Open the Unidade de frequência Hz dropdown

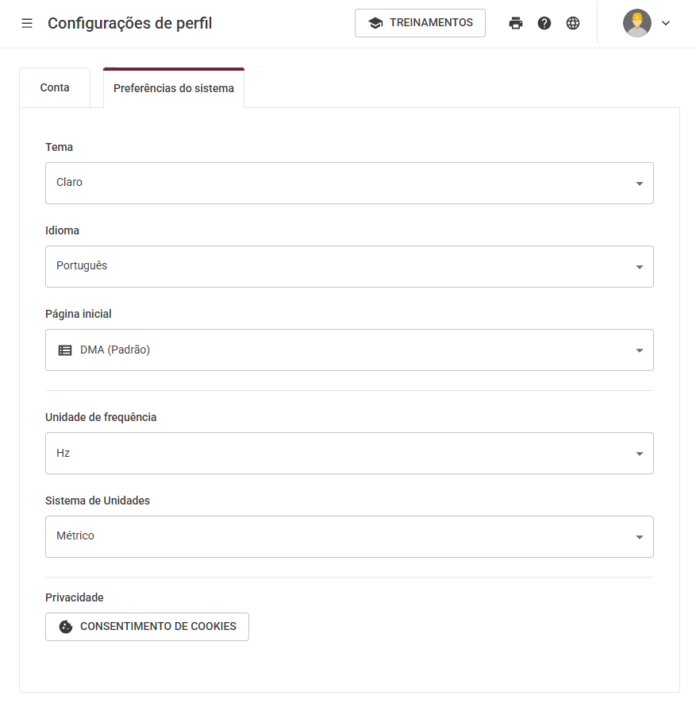(x=349, y=453)
